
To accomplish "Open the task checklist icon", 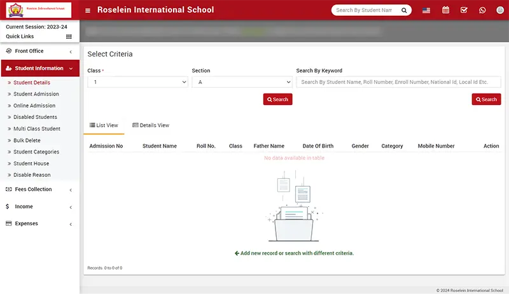I will 464,10.
